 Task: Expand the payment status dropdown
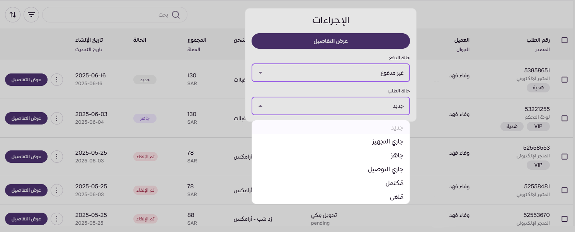pos(330,73)
